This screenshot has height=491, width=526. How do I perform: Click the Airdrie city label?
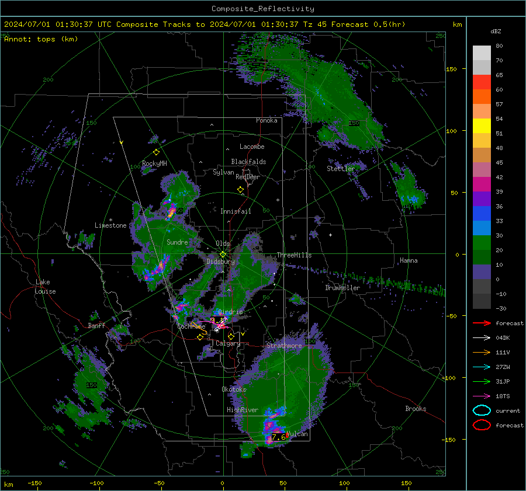click(x=230, y=312)
